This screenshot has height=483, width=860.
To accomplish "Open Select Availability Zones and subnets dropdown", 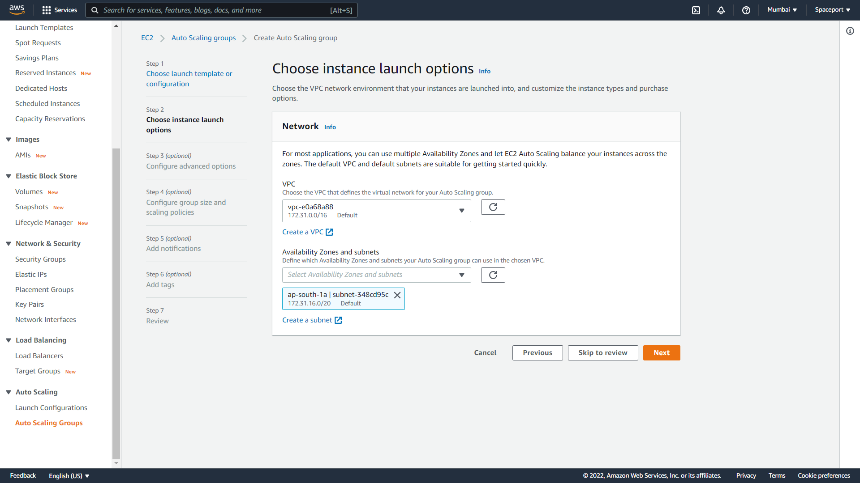I will 376,275.
